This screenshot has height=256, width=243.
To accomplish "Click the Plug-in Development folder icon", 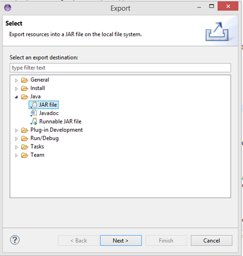I will click(24, 130).
